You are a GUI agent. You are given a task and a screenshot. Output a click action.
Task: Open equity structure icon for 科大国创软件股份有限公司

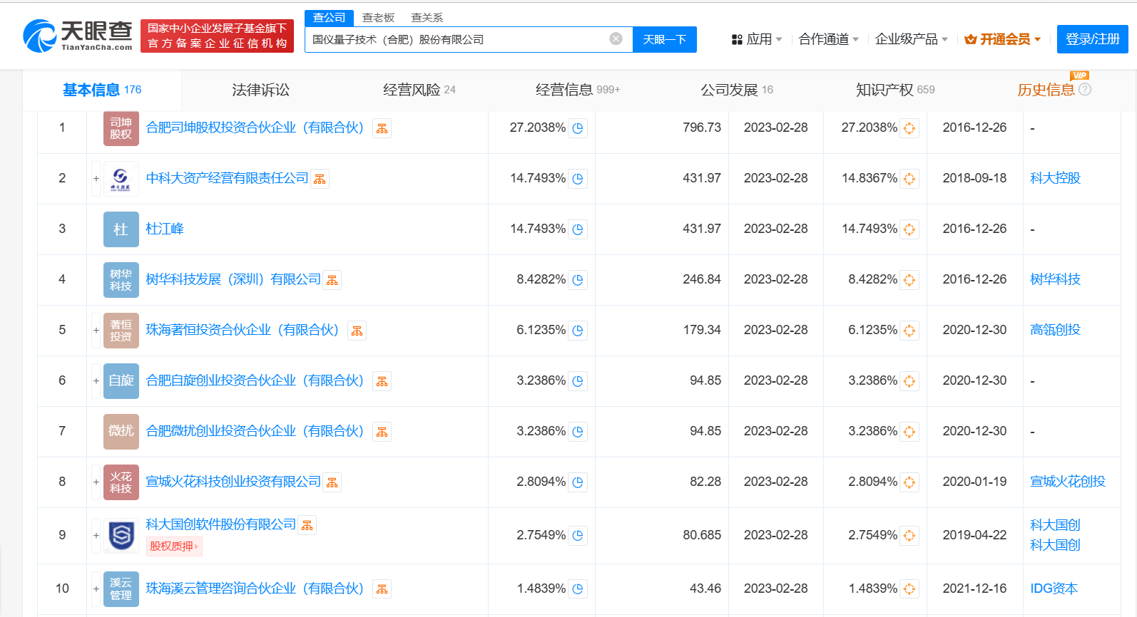point(307,526)
